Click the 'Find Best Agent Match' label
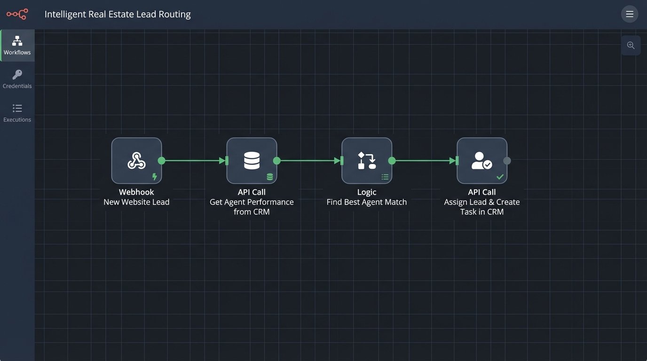Viewport: 647px width, 361px height. (x=367, y=202)
